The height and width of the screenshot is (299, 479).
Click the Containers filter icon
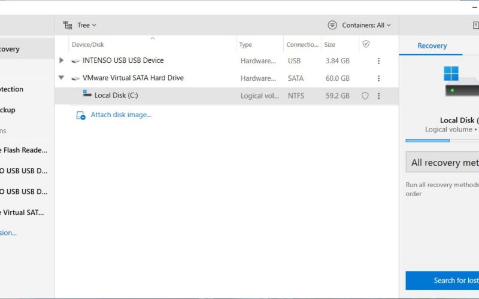pyautogui.click(x=332, y=25)
